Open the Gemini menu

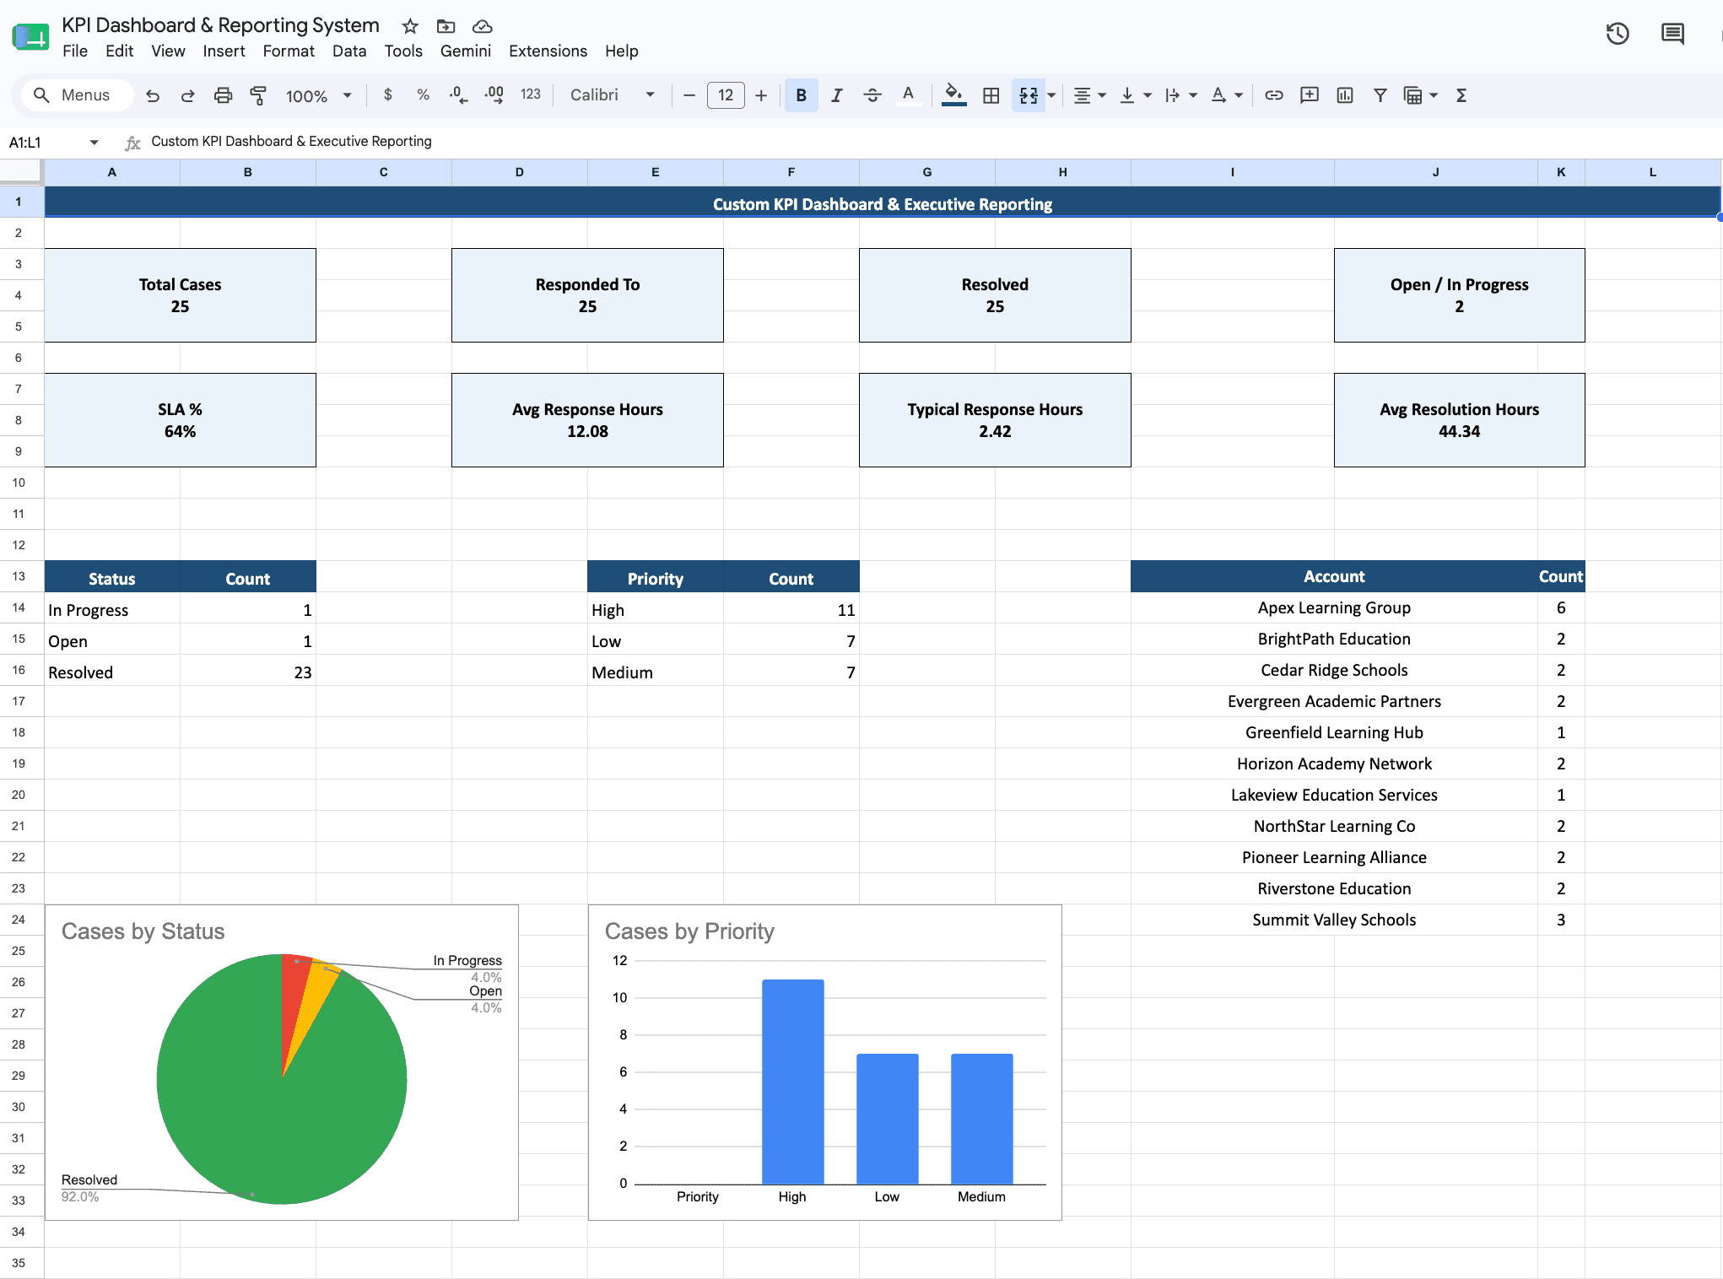pyautogui.click(x=466, y=51)
